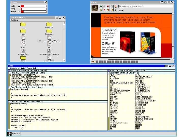The height and width of the screenshot is (137, 183).
Task: Click the Charon logo picture
Action: pos(95,8)
